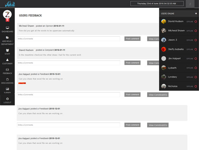Open the Feedback envelope icon
This screenshot has width=199, height=150.
(7, 70)
